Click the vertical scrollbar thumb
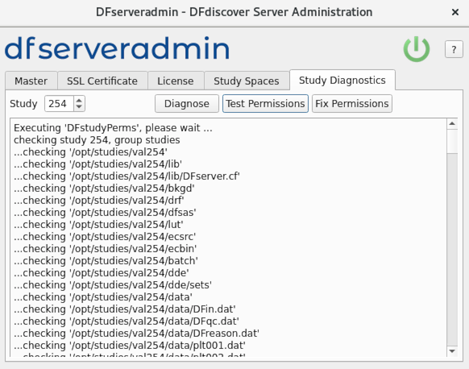Image resolution: width=469 pixels, height=369 pixels. (452, 141)
